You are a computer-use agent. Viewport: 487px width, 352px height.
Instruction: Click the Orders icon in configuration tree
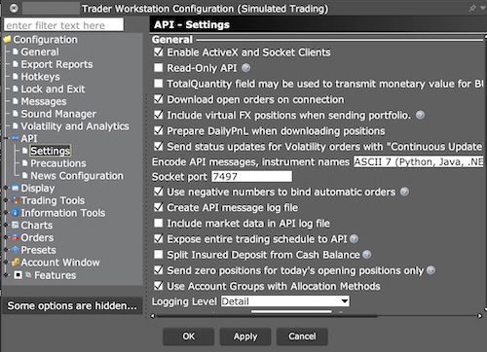16,237
